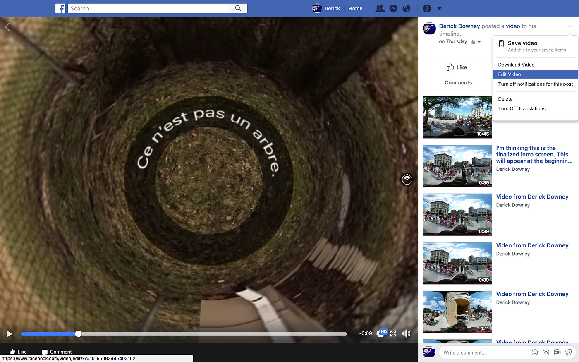This screenshot has width=579, height=362.
Task: Open the emoji picker in comment box
Action: tap(534, 352)
